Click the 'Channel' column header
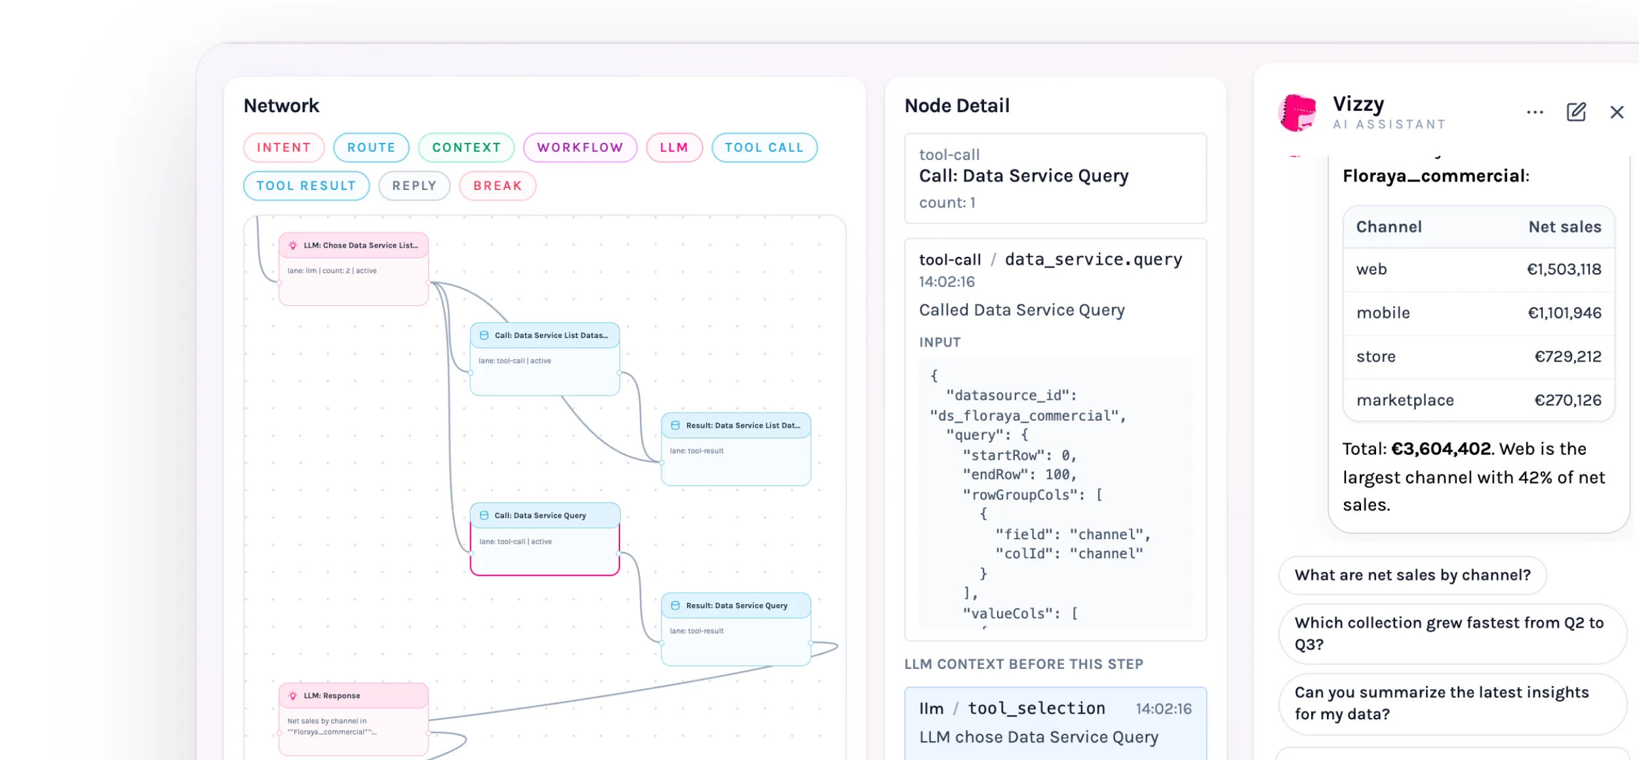 point(1389,227)
